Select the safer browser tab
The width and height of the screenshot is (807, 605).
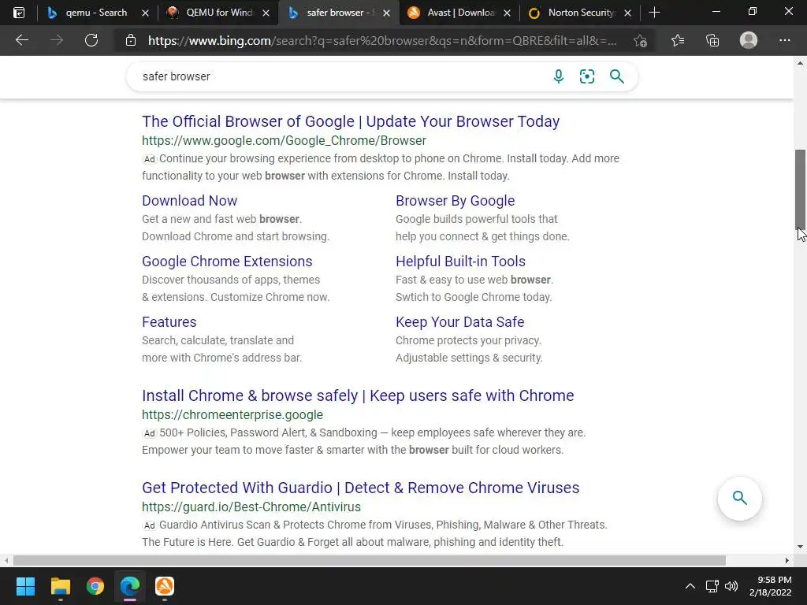click(x=339, y=13)
